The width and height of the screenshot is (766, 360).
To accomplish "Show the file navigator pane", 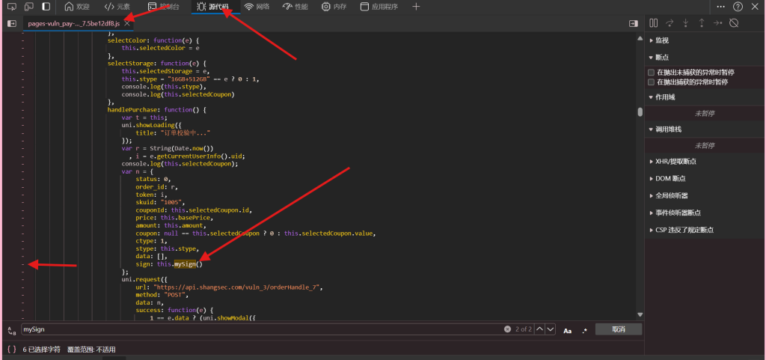I will pyautogui.click(x=12, y=23).
